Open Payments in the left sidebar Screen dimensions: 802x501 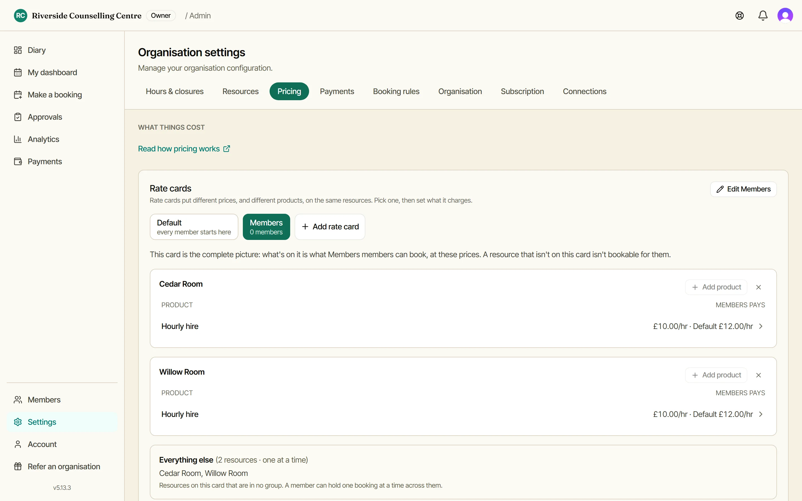pyautogui.click(x=62, y=161)
